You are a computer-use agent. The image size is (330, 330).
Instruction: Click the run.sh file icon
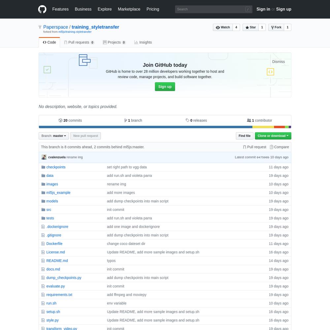tap(43, 303)
